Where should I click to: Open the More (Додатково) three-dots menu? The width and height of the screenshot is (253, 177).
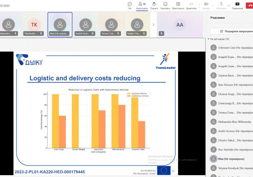pyautogui.click(x=191, y=4)
